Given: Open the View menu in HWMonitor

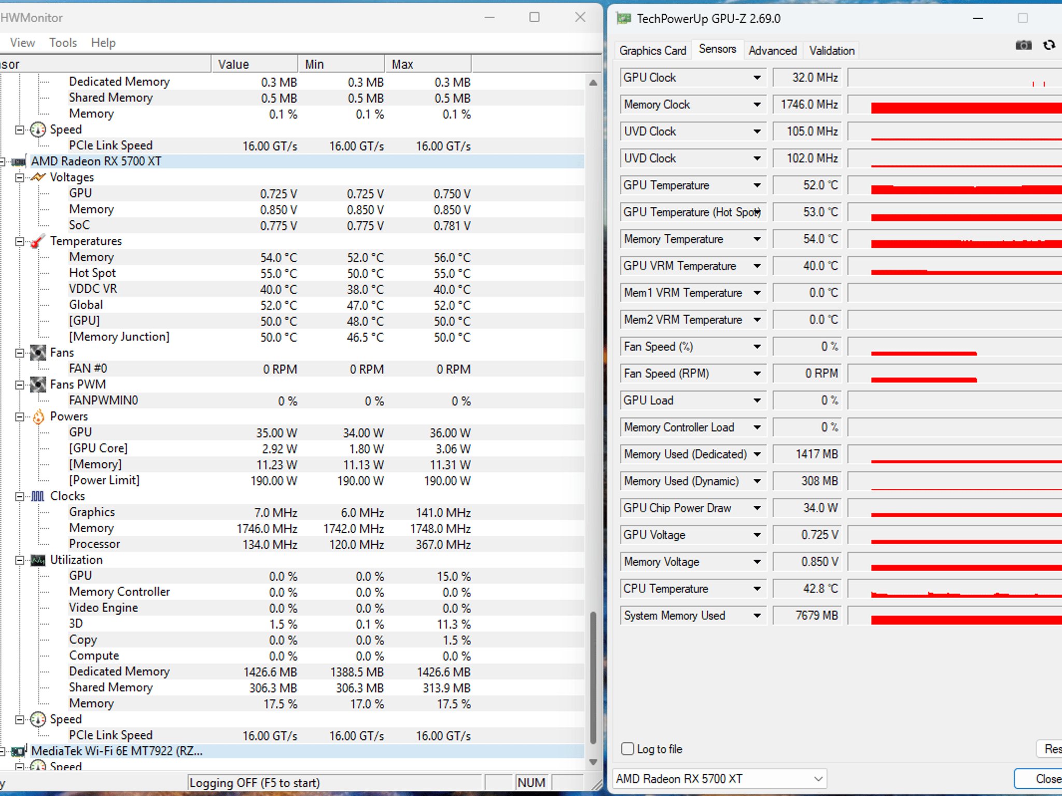Looking at the screenshot, I should click(22, 42).
